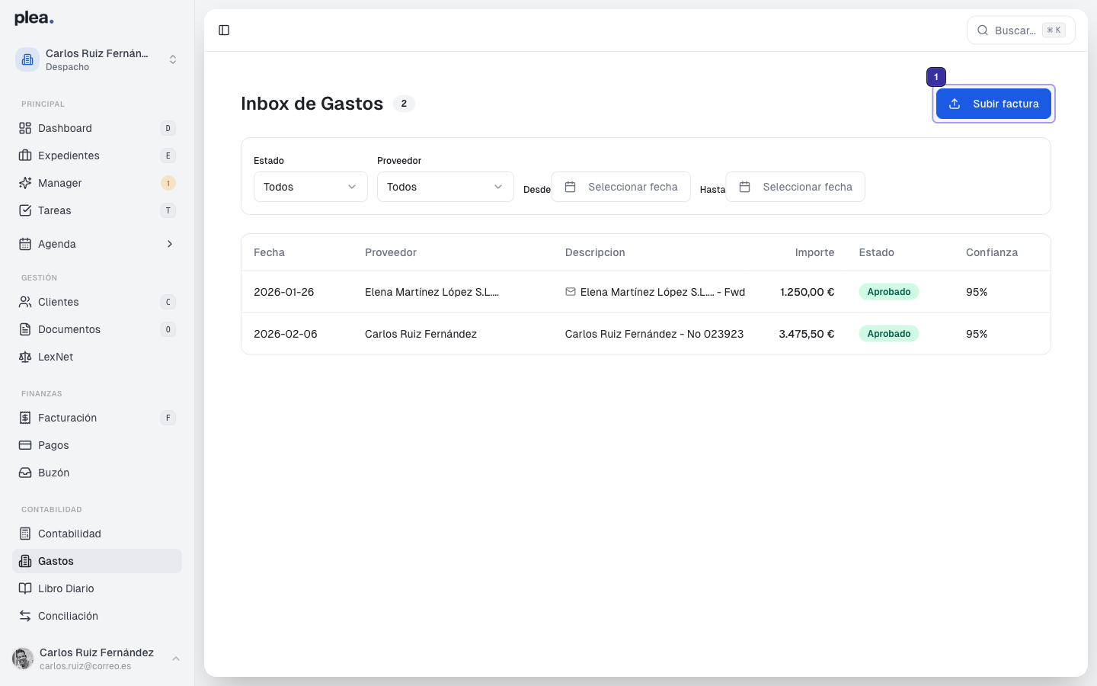
Task: Toggle the sidebar panel icon
Action: [224, 30]
